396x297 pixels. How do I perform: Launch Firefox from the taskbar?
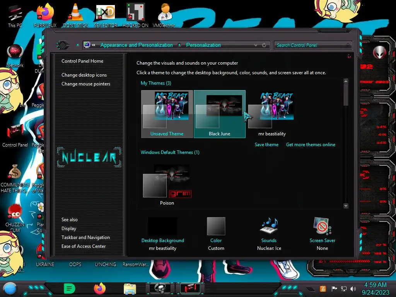(x=100, y=288)
